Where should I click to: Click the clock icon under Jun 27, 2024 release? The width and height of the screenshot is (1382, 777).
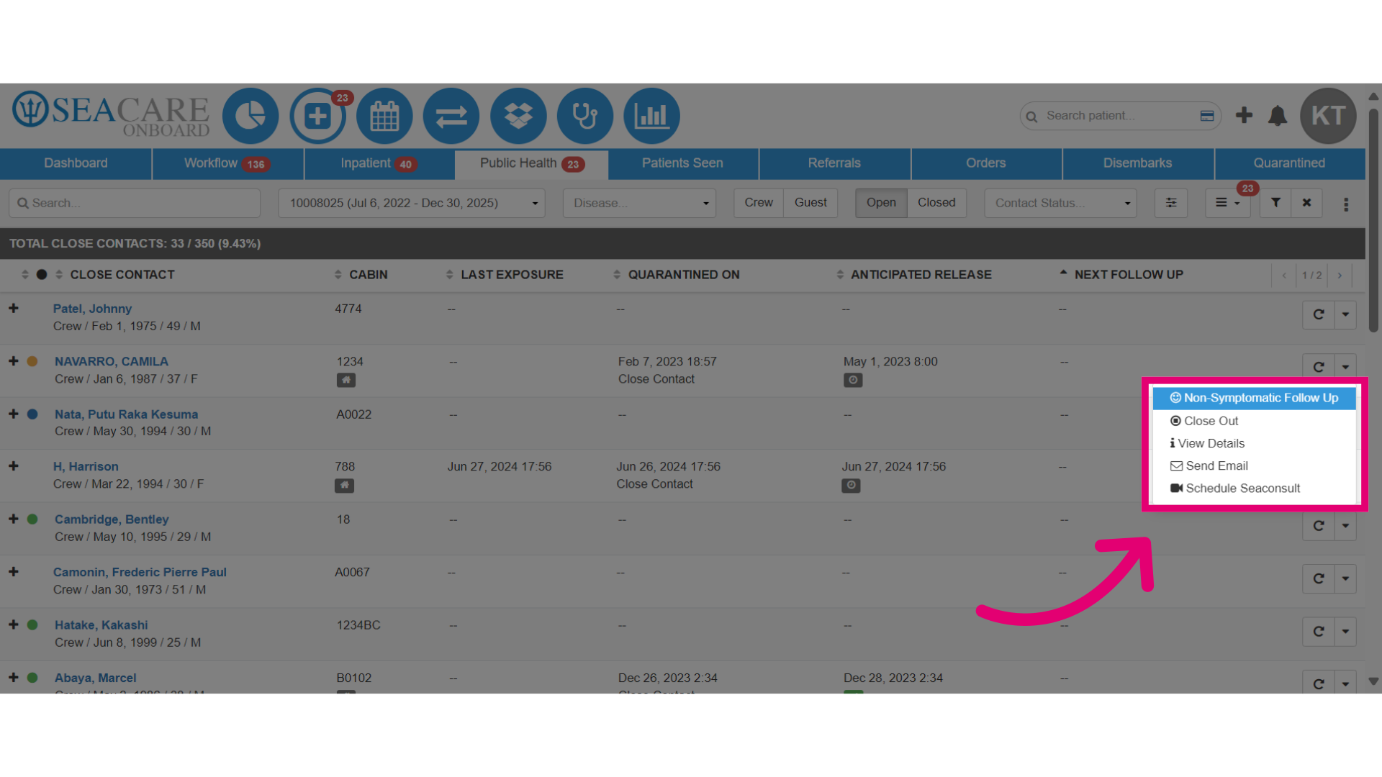[851, 486]
